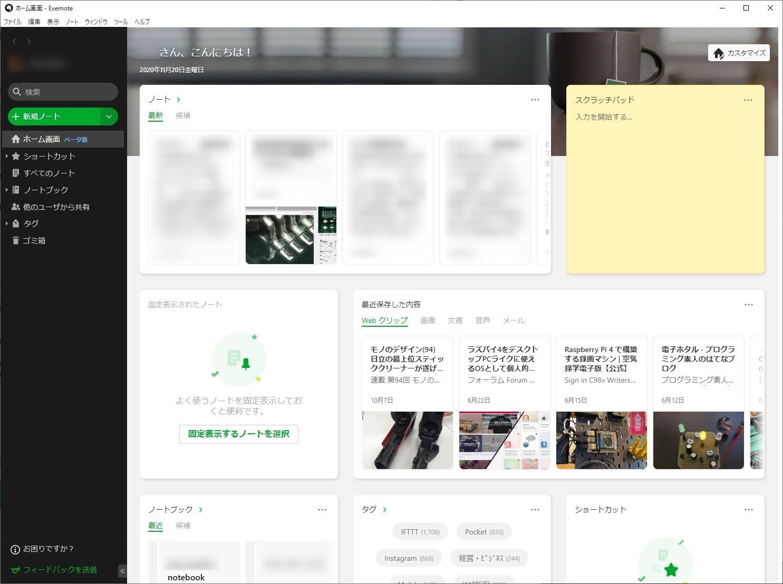783x584 pixels.
Task: Open the Raspberry Pi 4 で構築 clip card
Action: coord(601,403)
